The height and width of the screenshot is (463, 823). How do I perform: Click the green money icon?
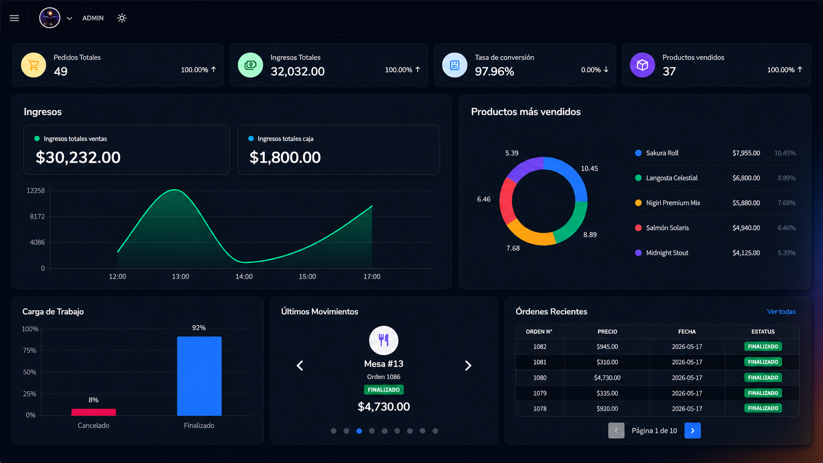(251, 65)
